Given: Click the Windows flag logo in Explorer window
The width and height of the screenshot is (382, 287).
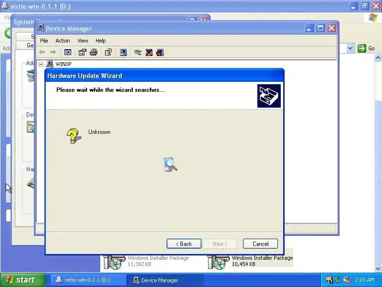Looking at the screenshot, I should [373, 18].
